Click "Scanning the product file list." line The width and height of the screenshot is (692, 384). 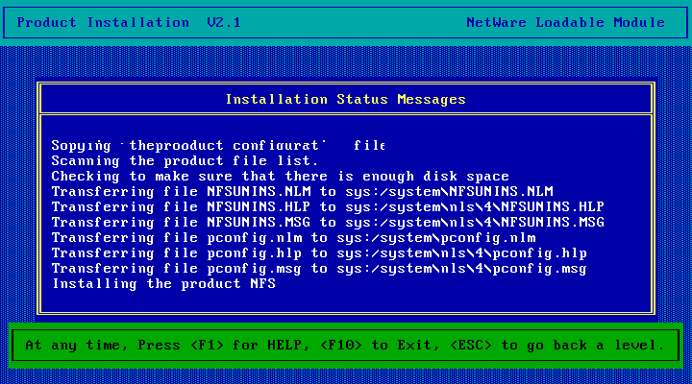[x=185, y=161]
